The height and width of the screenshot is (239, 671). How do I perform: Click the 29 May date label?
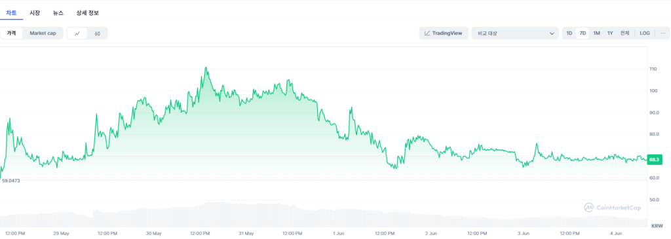[x=61, y=234]
